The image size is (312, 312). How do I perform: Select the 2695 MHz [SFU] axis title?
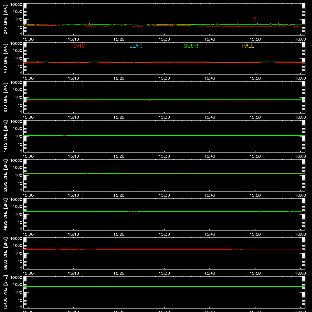5,175
